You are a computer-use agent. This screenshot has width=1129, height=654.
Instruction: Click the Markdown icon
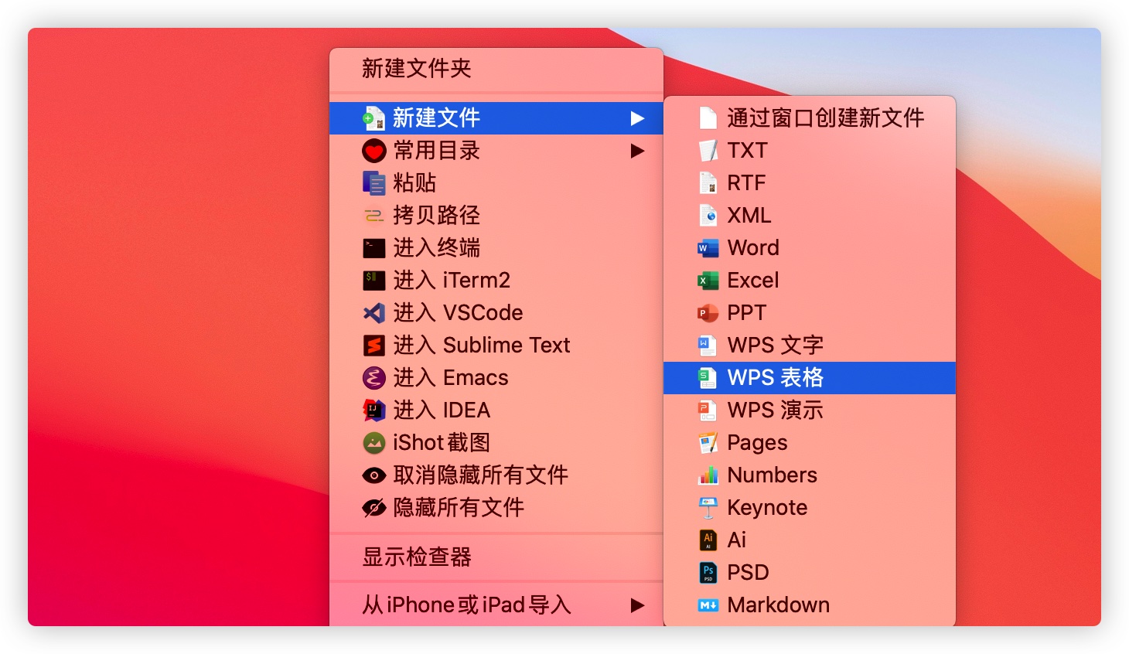[x=708, y=605]
